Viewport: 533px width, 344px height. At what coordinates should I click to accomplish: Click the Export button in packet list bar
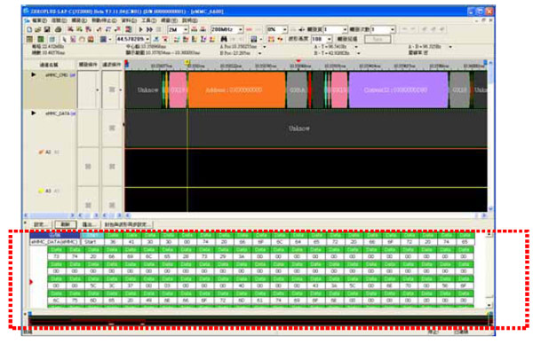pos(90,224)
